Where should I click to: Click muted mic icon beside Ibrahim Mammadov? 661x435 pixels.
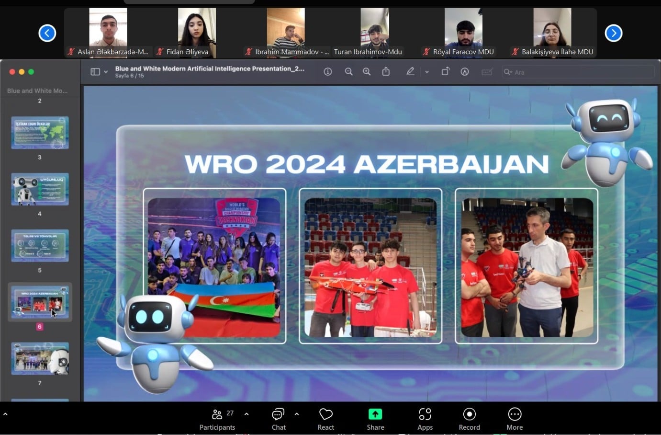pos(249,52)
